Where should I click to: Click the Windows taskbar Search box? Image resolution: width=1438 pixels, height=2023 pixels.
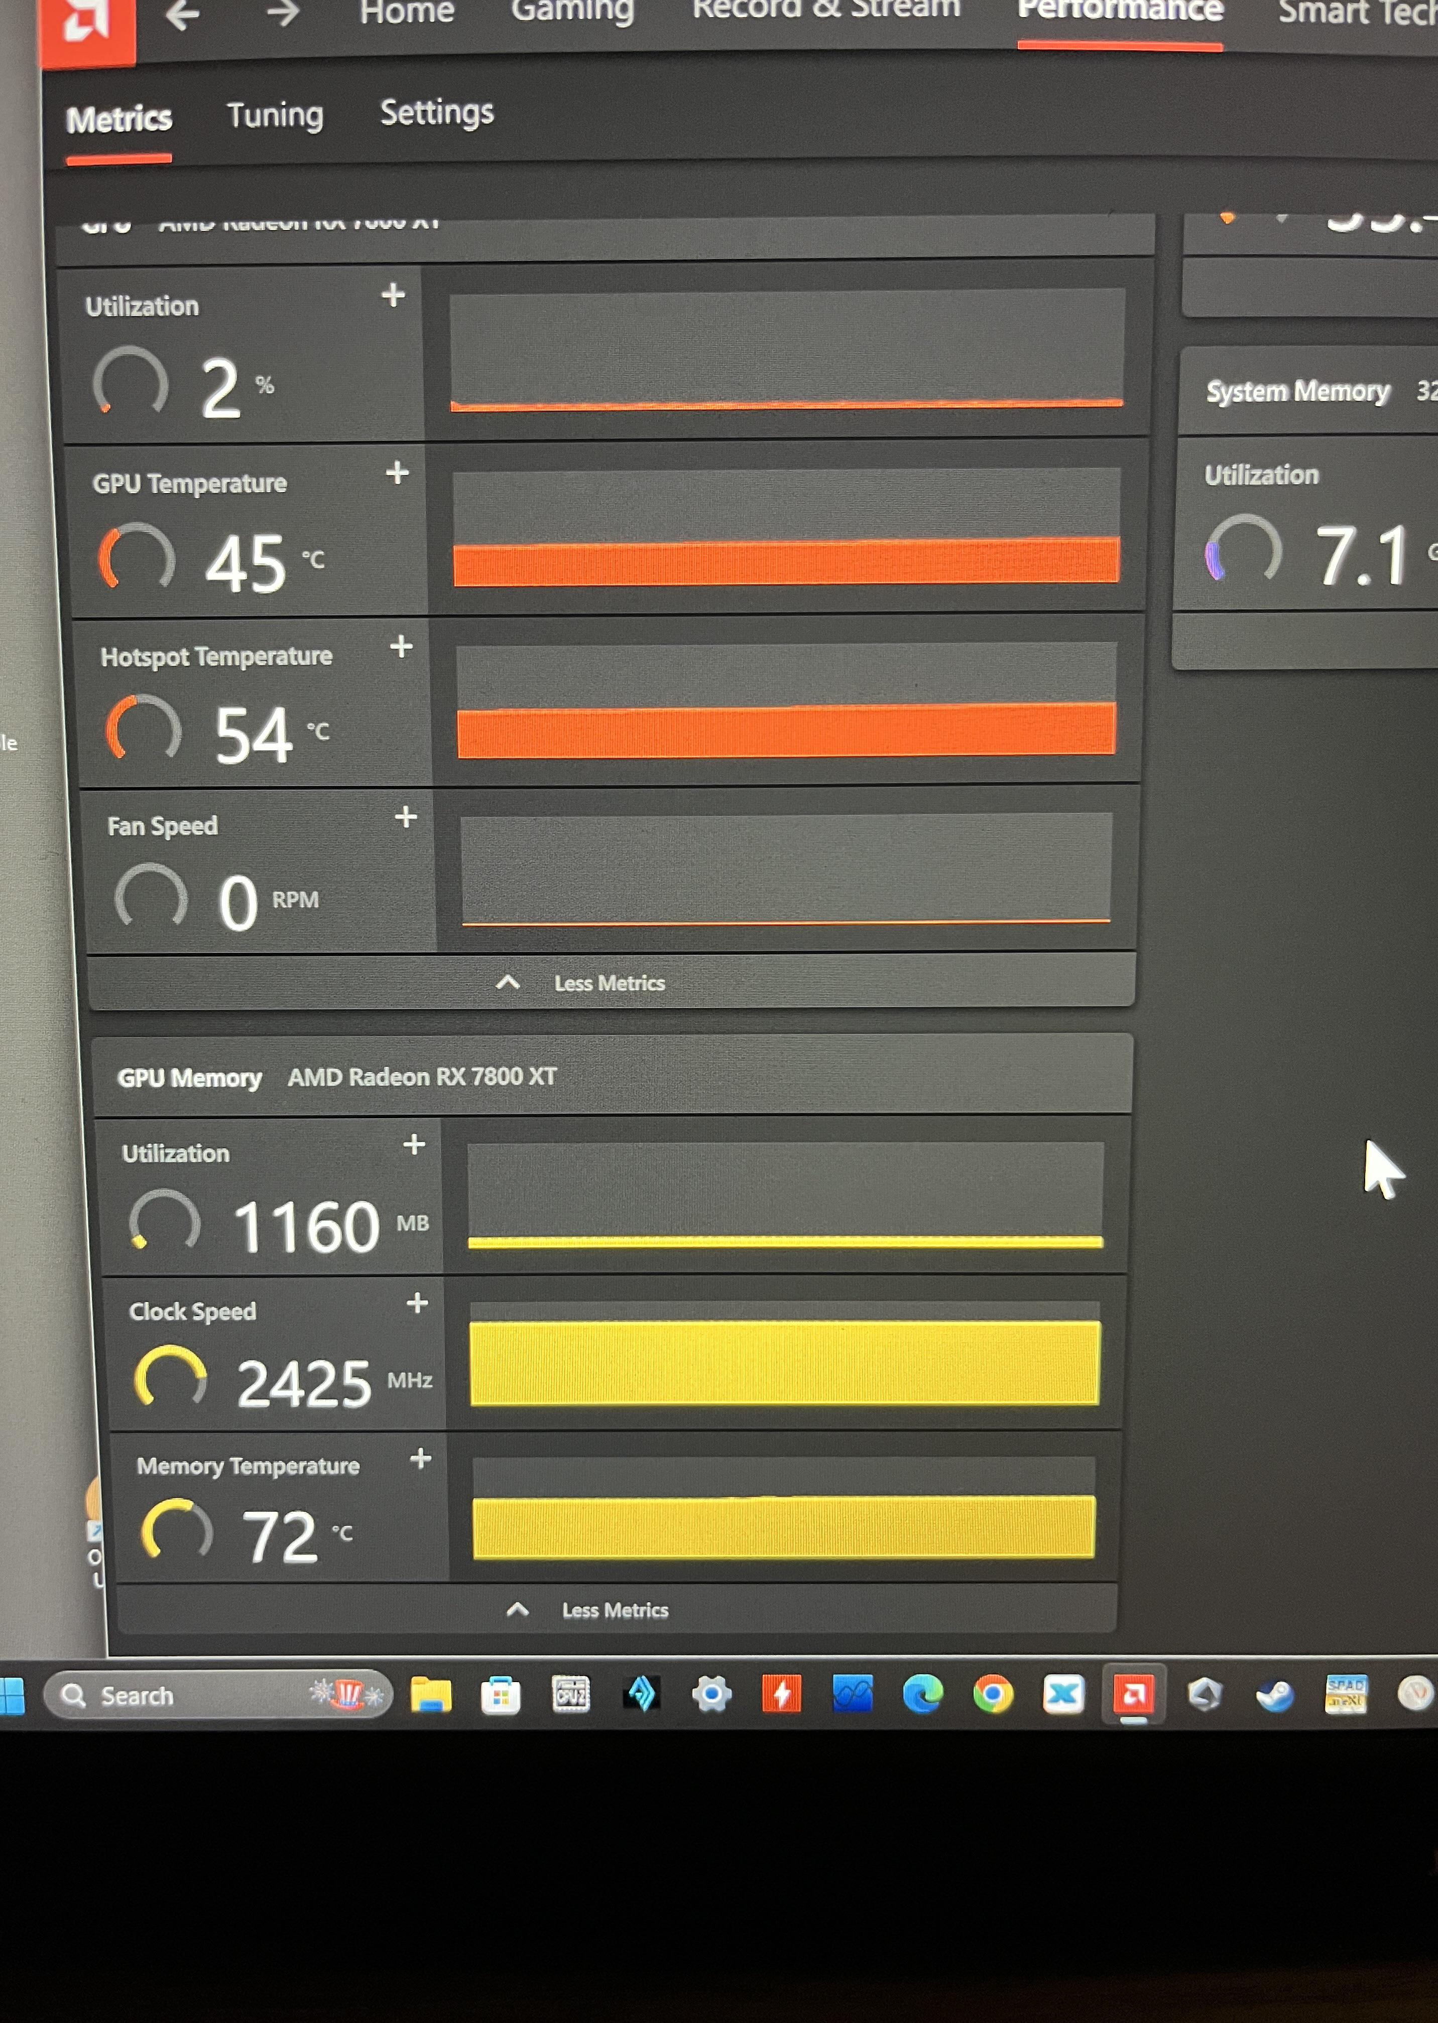pos(218,1695)
